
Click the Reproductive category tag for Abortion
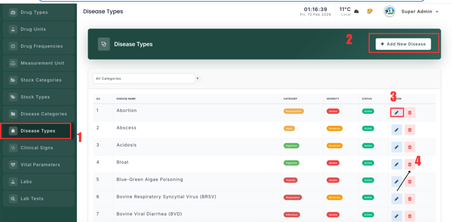click(294, 111)
